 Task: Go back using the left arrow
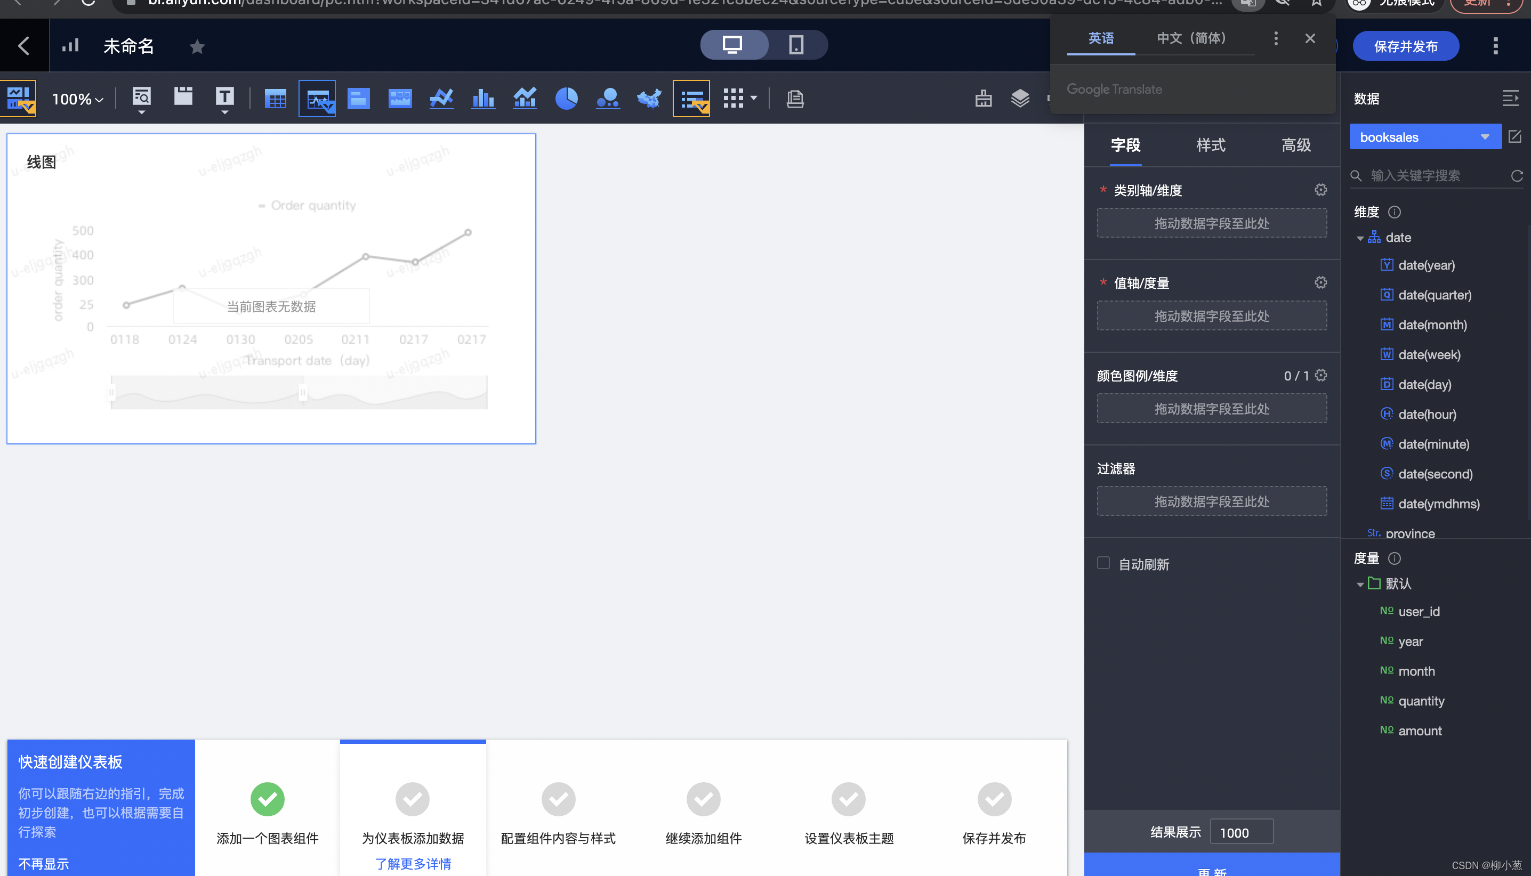23,46
